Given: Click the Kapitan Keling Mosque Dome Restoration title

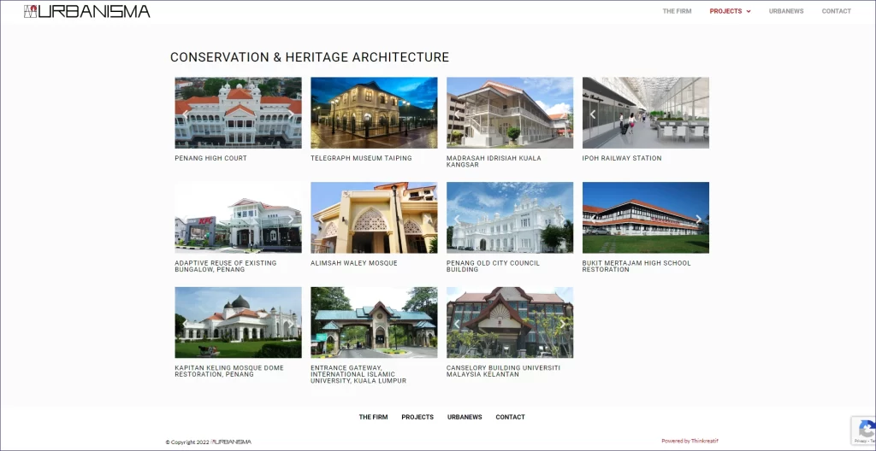Looking at the screenshot, I should tap(227, 371).
